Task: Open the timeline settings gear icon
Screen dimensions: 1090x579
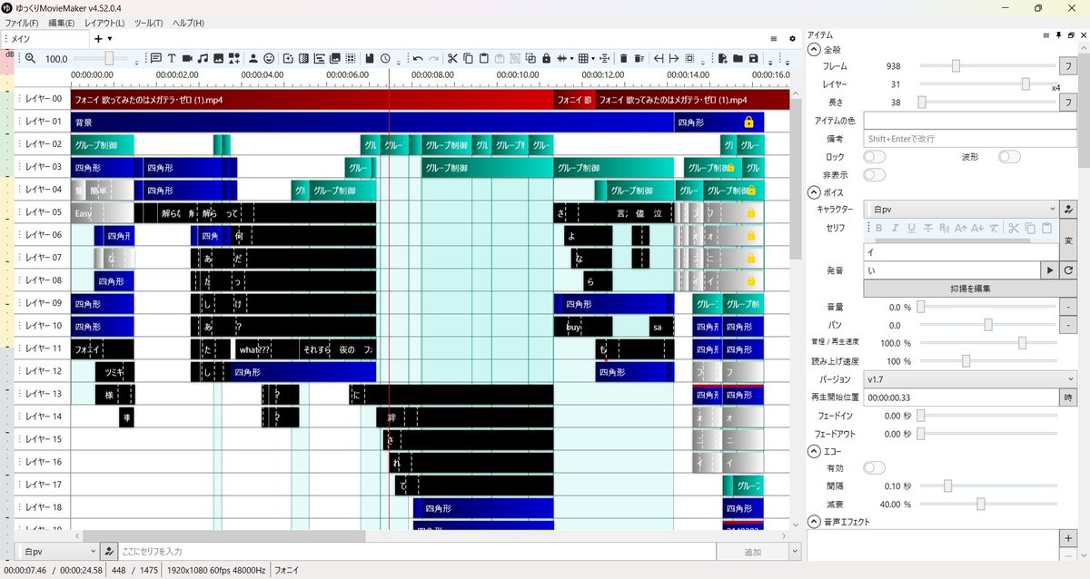Action: point(792,39)
